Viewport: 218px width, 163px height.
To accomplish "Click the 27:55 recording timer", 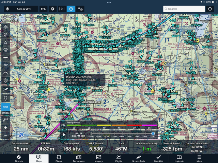I will click(x=5, y=113).
